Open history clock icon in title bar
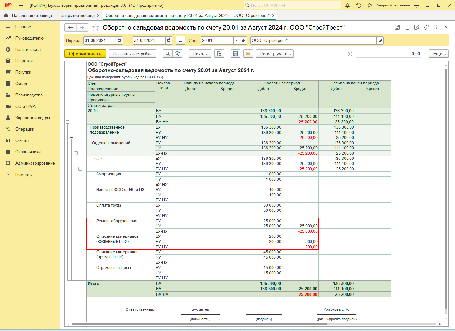Image resolution: width=455 pixels, height=331 pixels. (x=359, y=5)
